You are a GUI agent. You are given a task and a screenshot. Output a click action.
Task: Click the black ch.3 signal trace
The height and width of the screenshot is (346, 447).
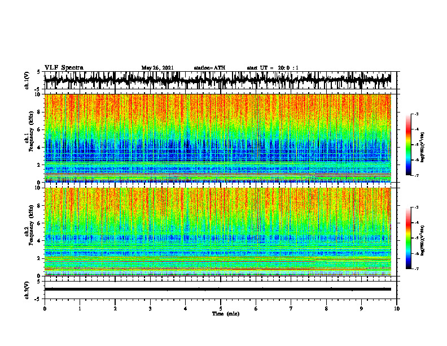[218, 289]
